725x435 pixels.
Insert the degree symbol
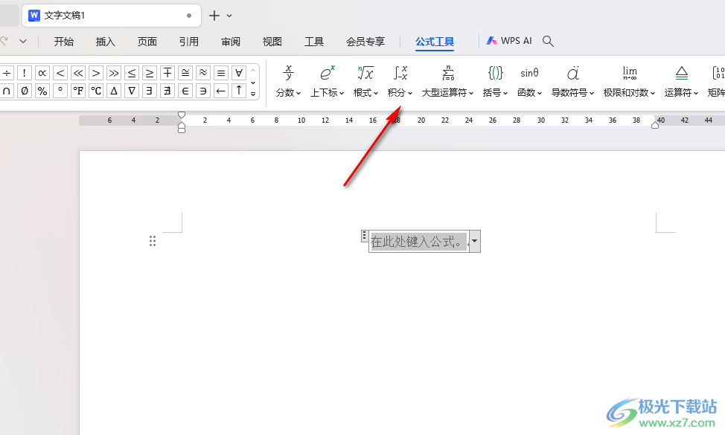(x=60, y=91)
